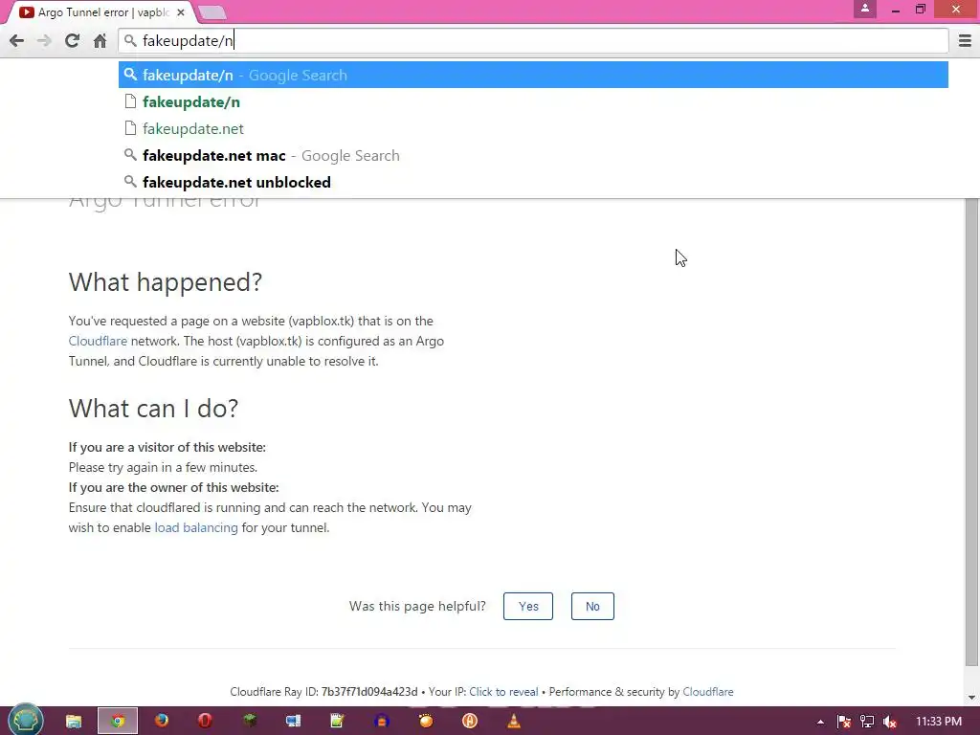The image size is (980, 735).
Task: Answer Yes to 'Was this page helpful?'
Action: (528, 606)
